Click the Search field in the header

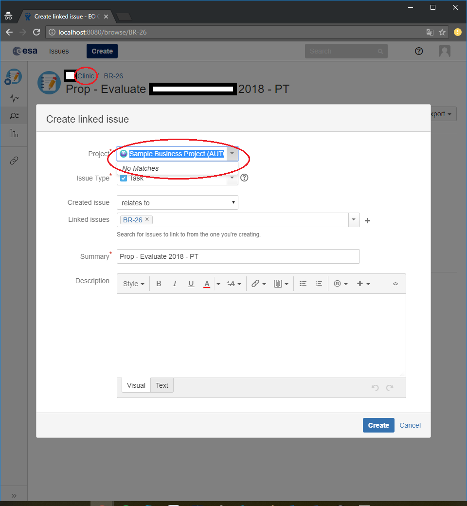346,51
